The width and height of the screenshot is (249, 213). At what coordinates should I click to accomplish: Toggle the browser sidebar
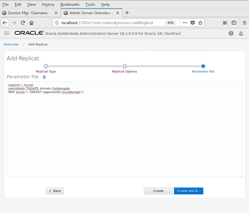(234, 23)
